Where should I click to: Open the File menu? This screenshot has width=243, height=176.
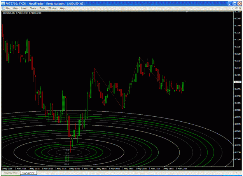point(8,9)
